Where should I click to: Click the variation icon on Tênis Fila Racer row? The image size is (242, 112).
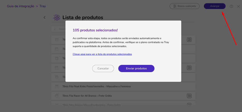pyautogui.click(x=189, y=96)
